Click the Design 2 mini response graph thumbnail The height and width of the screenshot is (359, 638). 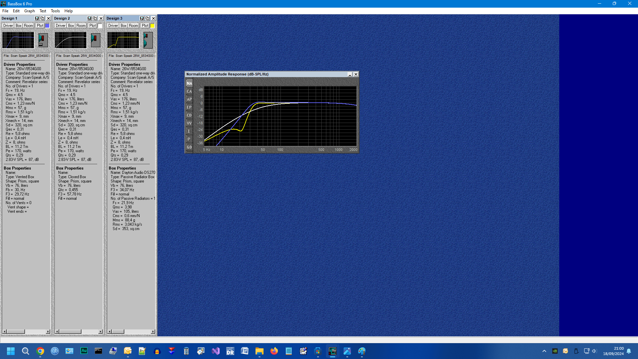point(71,40)
